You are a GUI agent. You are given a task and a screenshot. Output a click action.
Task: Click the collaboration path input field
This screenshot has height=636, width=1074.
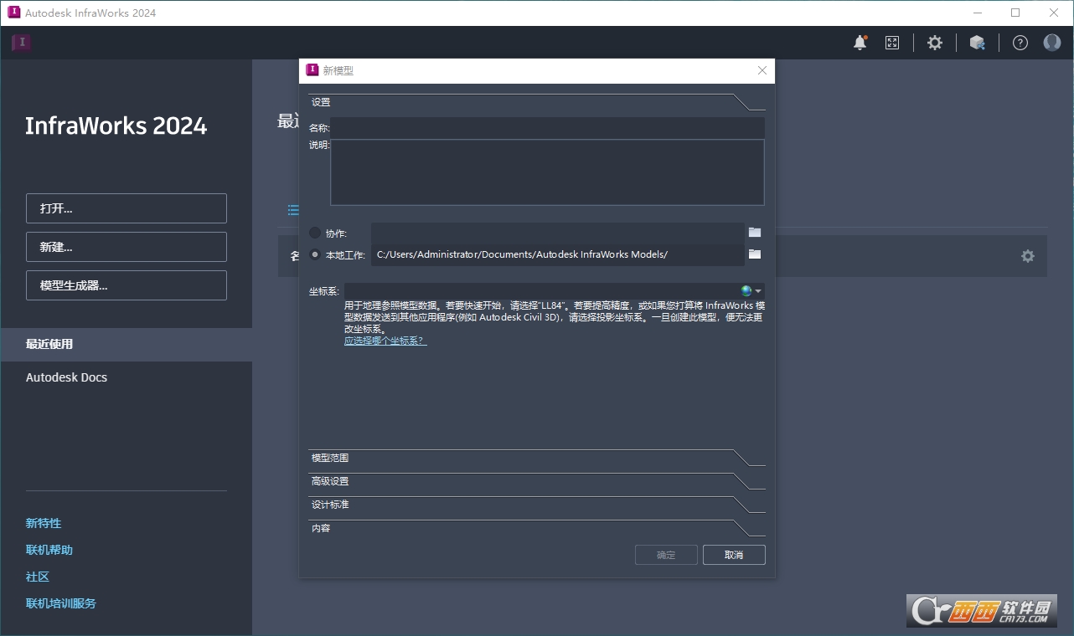558,233
